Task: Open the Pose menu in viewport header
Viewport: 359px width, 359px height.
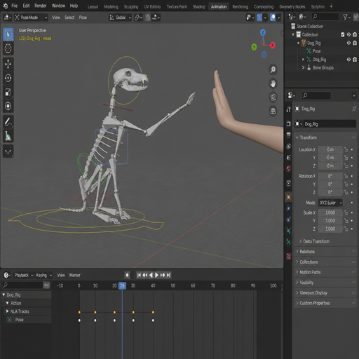Action: [83, 18]
